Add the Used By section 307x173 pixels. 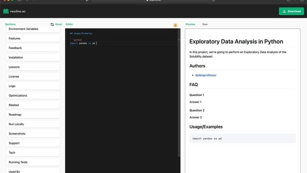33,171
